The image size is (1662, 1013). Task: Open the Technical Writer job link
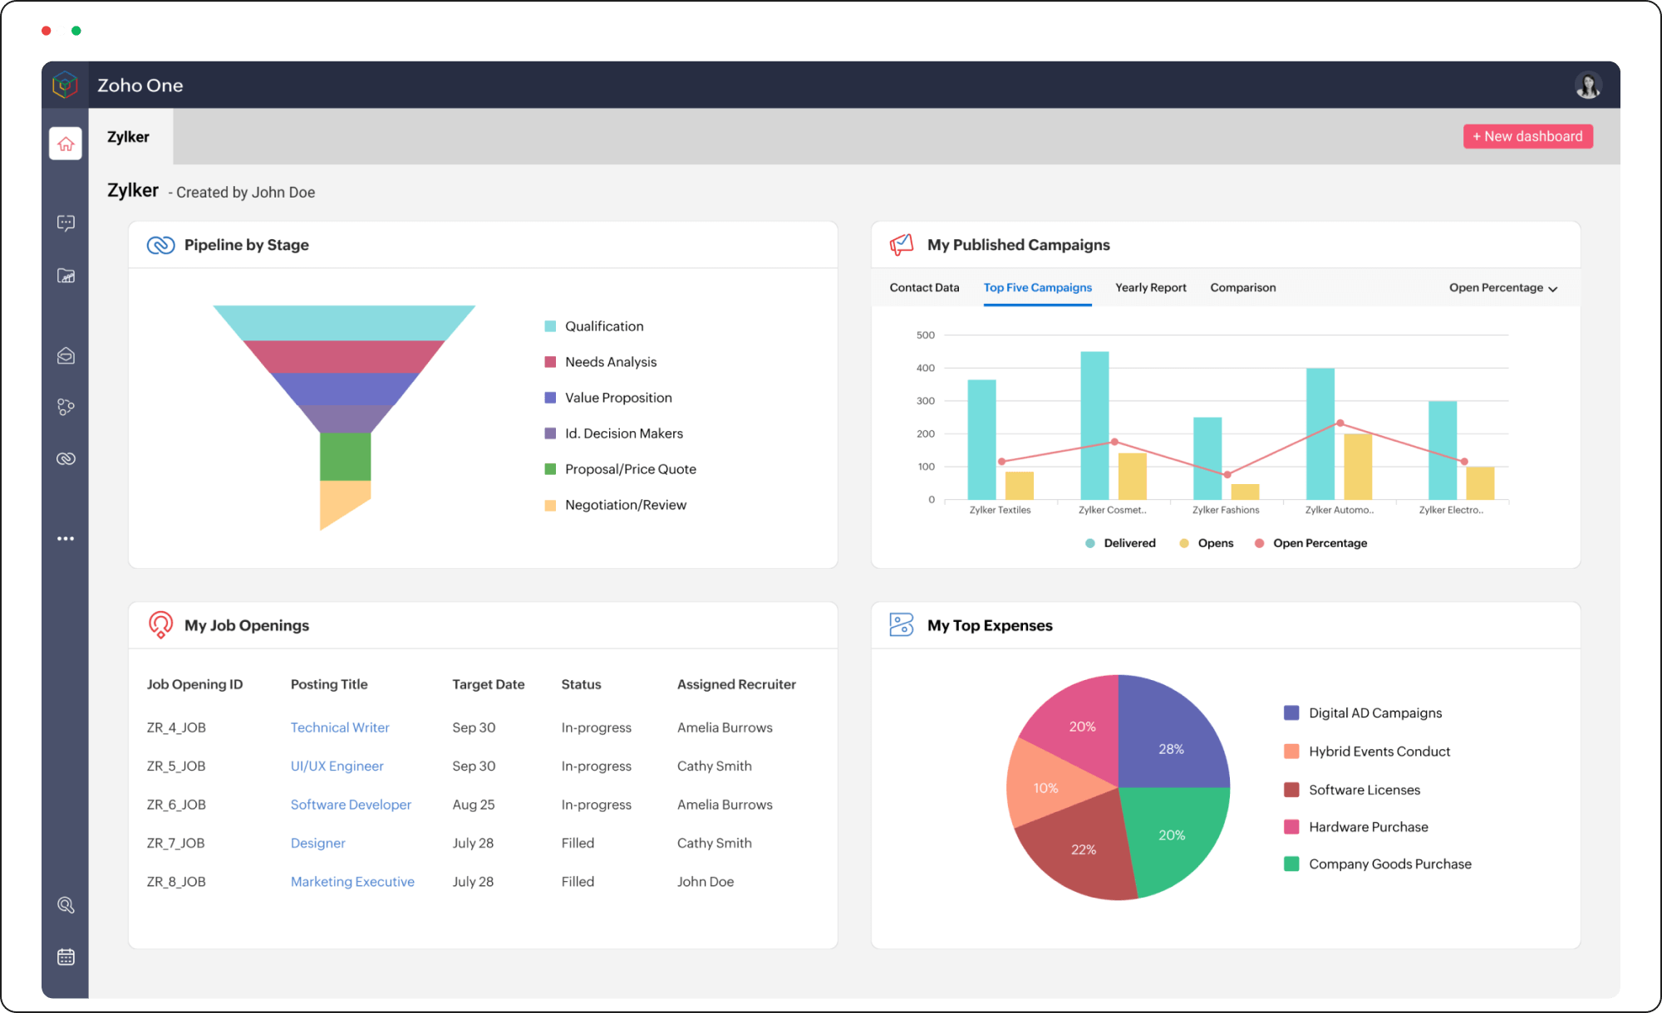340,727
